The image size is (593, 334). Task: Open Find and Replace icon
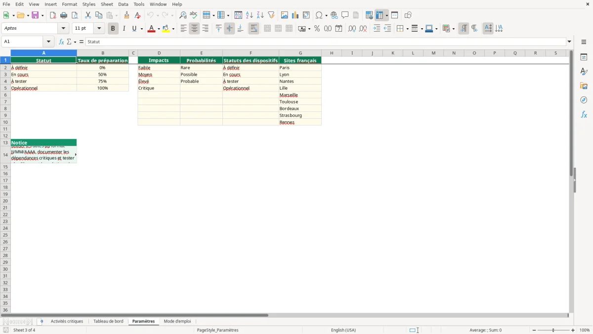(x=183, y=15)
